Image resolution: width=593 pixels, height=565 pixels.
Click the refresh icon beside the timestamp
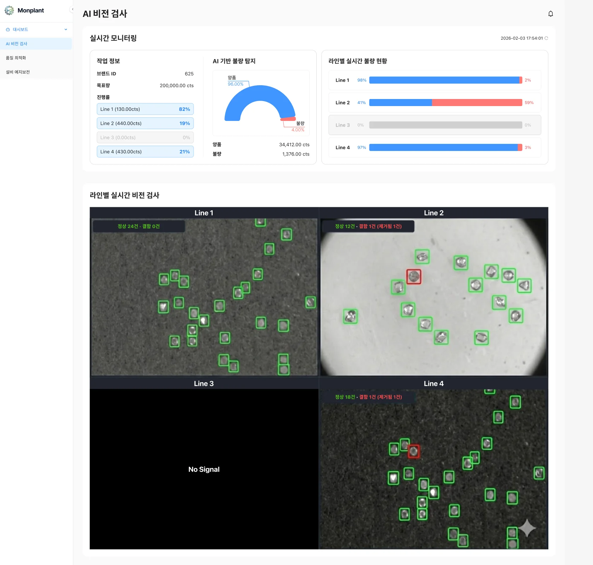pyautogui.click(x=546, y=38)
